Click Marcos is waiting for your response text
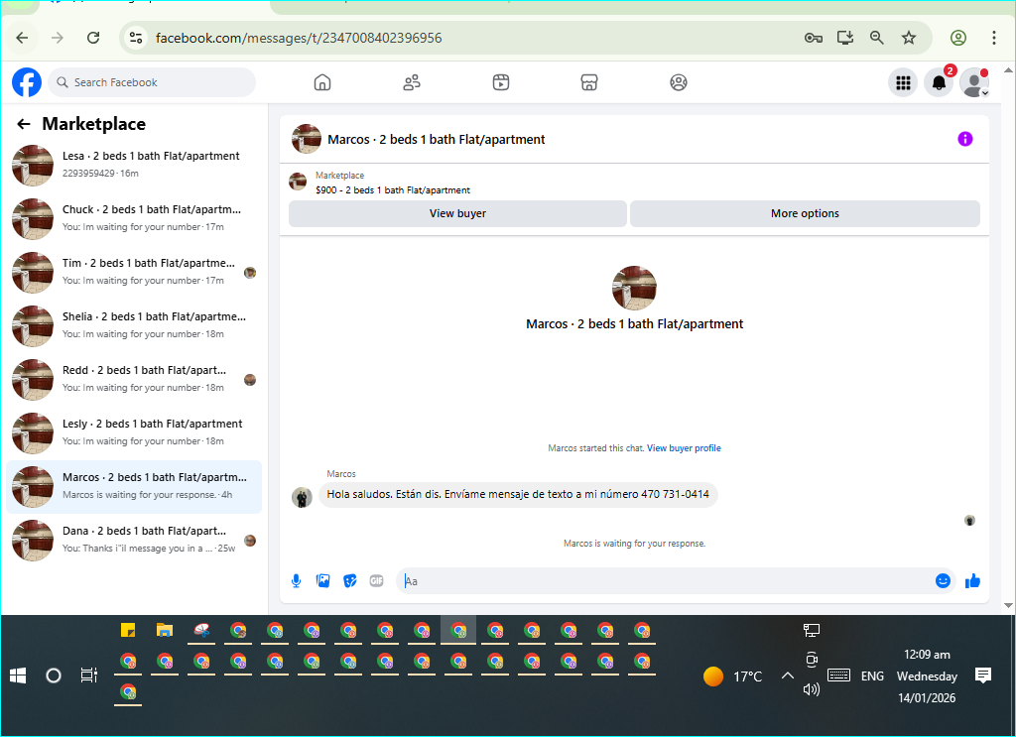 [634, 544]
